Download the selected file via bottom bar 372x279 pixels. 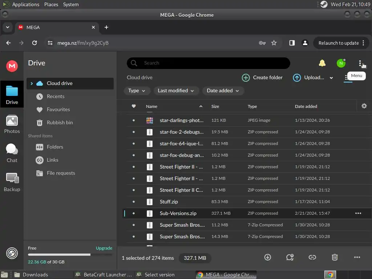[x=268, y=257]
